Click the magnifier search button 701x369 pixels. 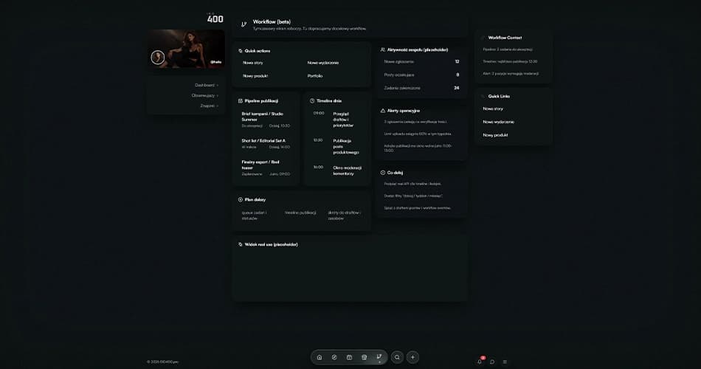[x=397, y=357]
